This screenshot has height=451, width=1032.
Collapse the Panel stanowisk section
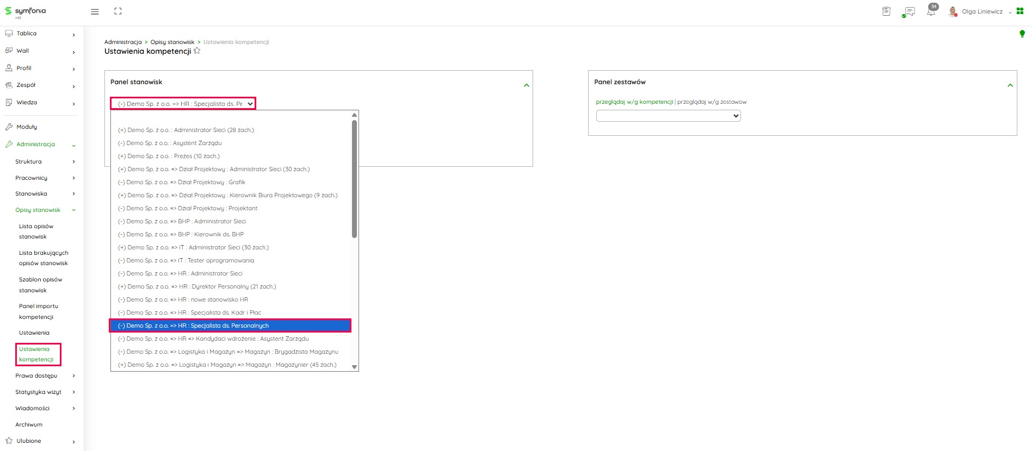pos(526,85)
